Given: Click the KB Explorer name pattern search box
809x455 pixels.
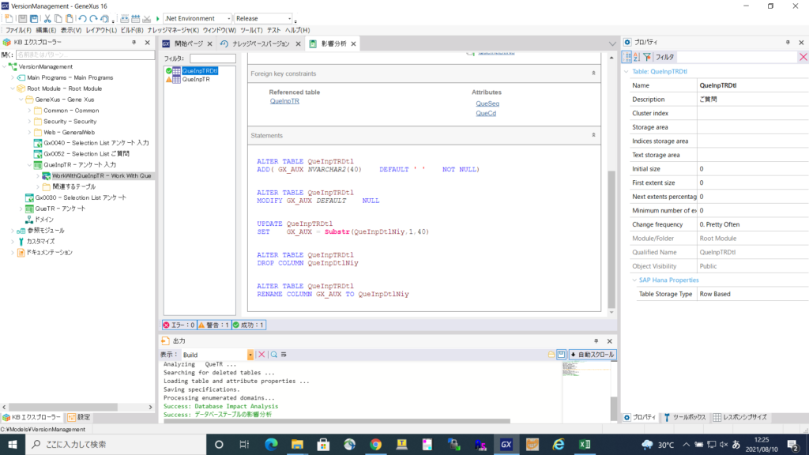Looking at the screenshot, I should [x=85, y=55].
